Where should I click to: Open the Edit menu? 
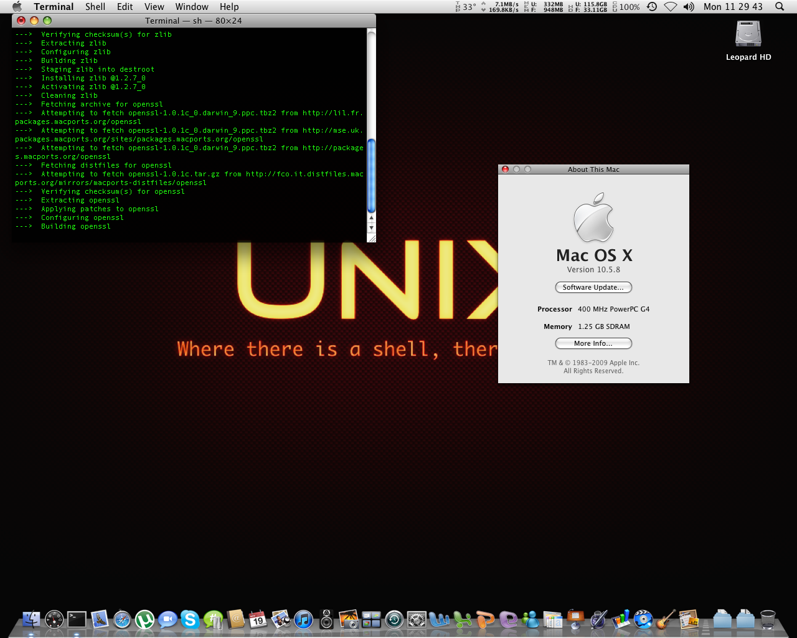tap(125, 7)
